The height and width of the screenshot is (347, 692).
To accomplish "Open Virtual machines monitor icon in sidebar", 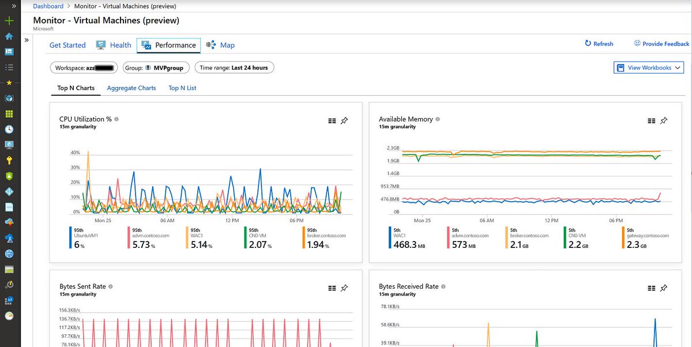I will click(9, 145).
